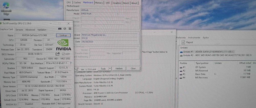Click the Manufacturer field ASRock in CPU-Z
The width and height of the screenshot is (256, 108).
point(109,10)
